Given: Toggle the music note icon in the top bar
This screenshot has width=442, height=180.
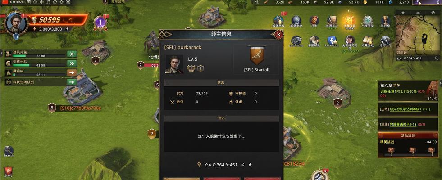Looking at the screenshot, I should (48, 2).
